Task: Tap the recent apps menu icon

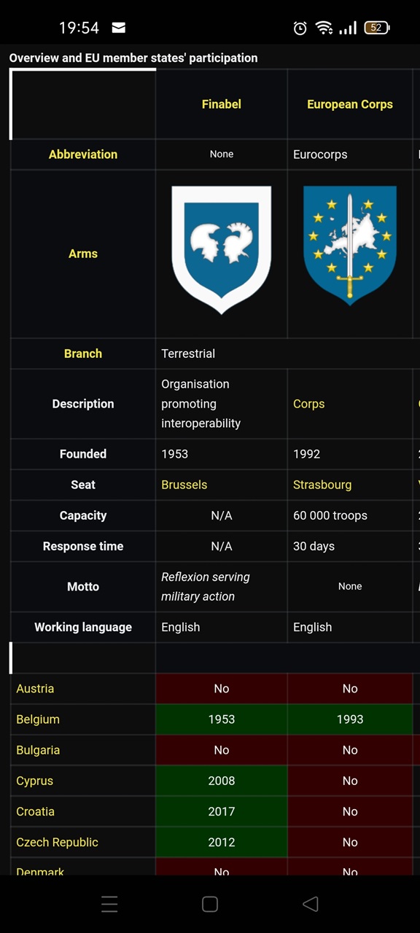Action: tap(109, 904)
